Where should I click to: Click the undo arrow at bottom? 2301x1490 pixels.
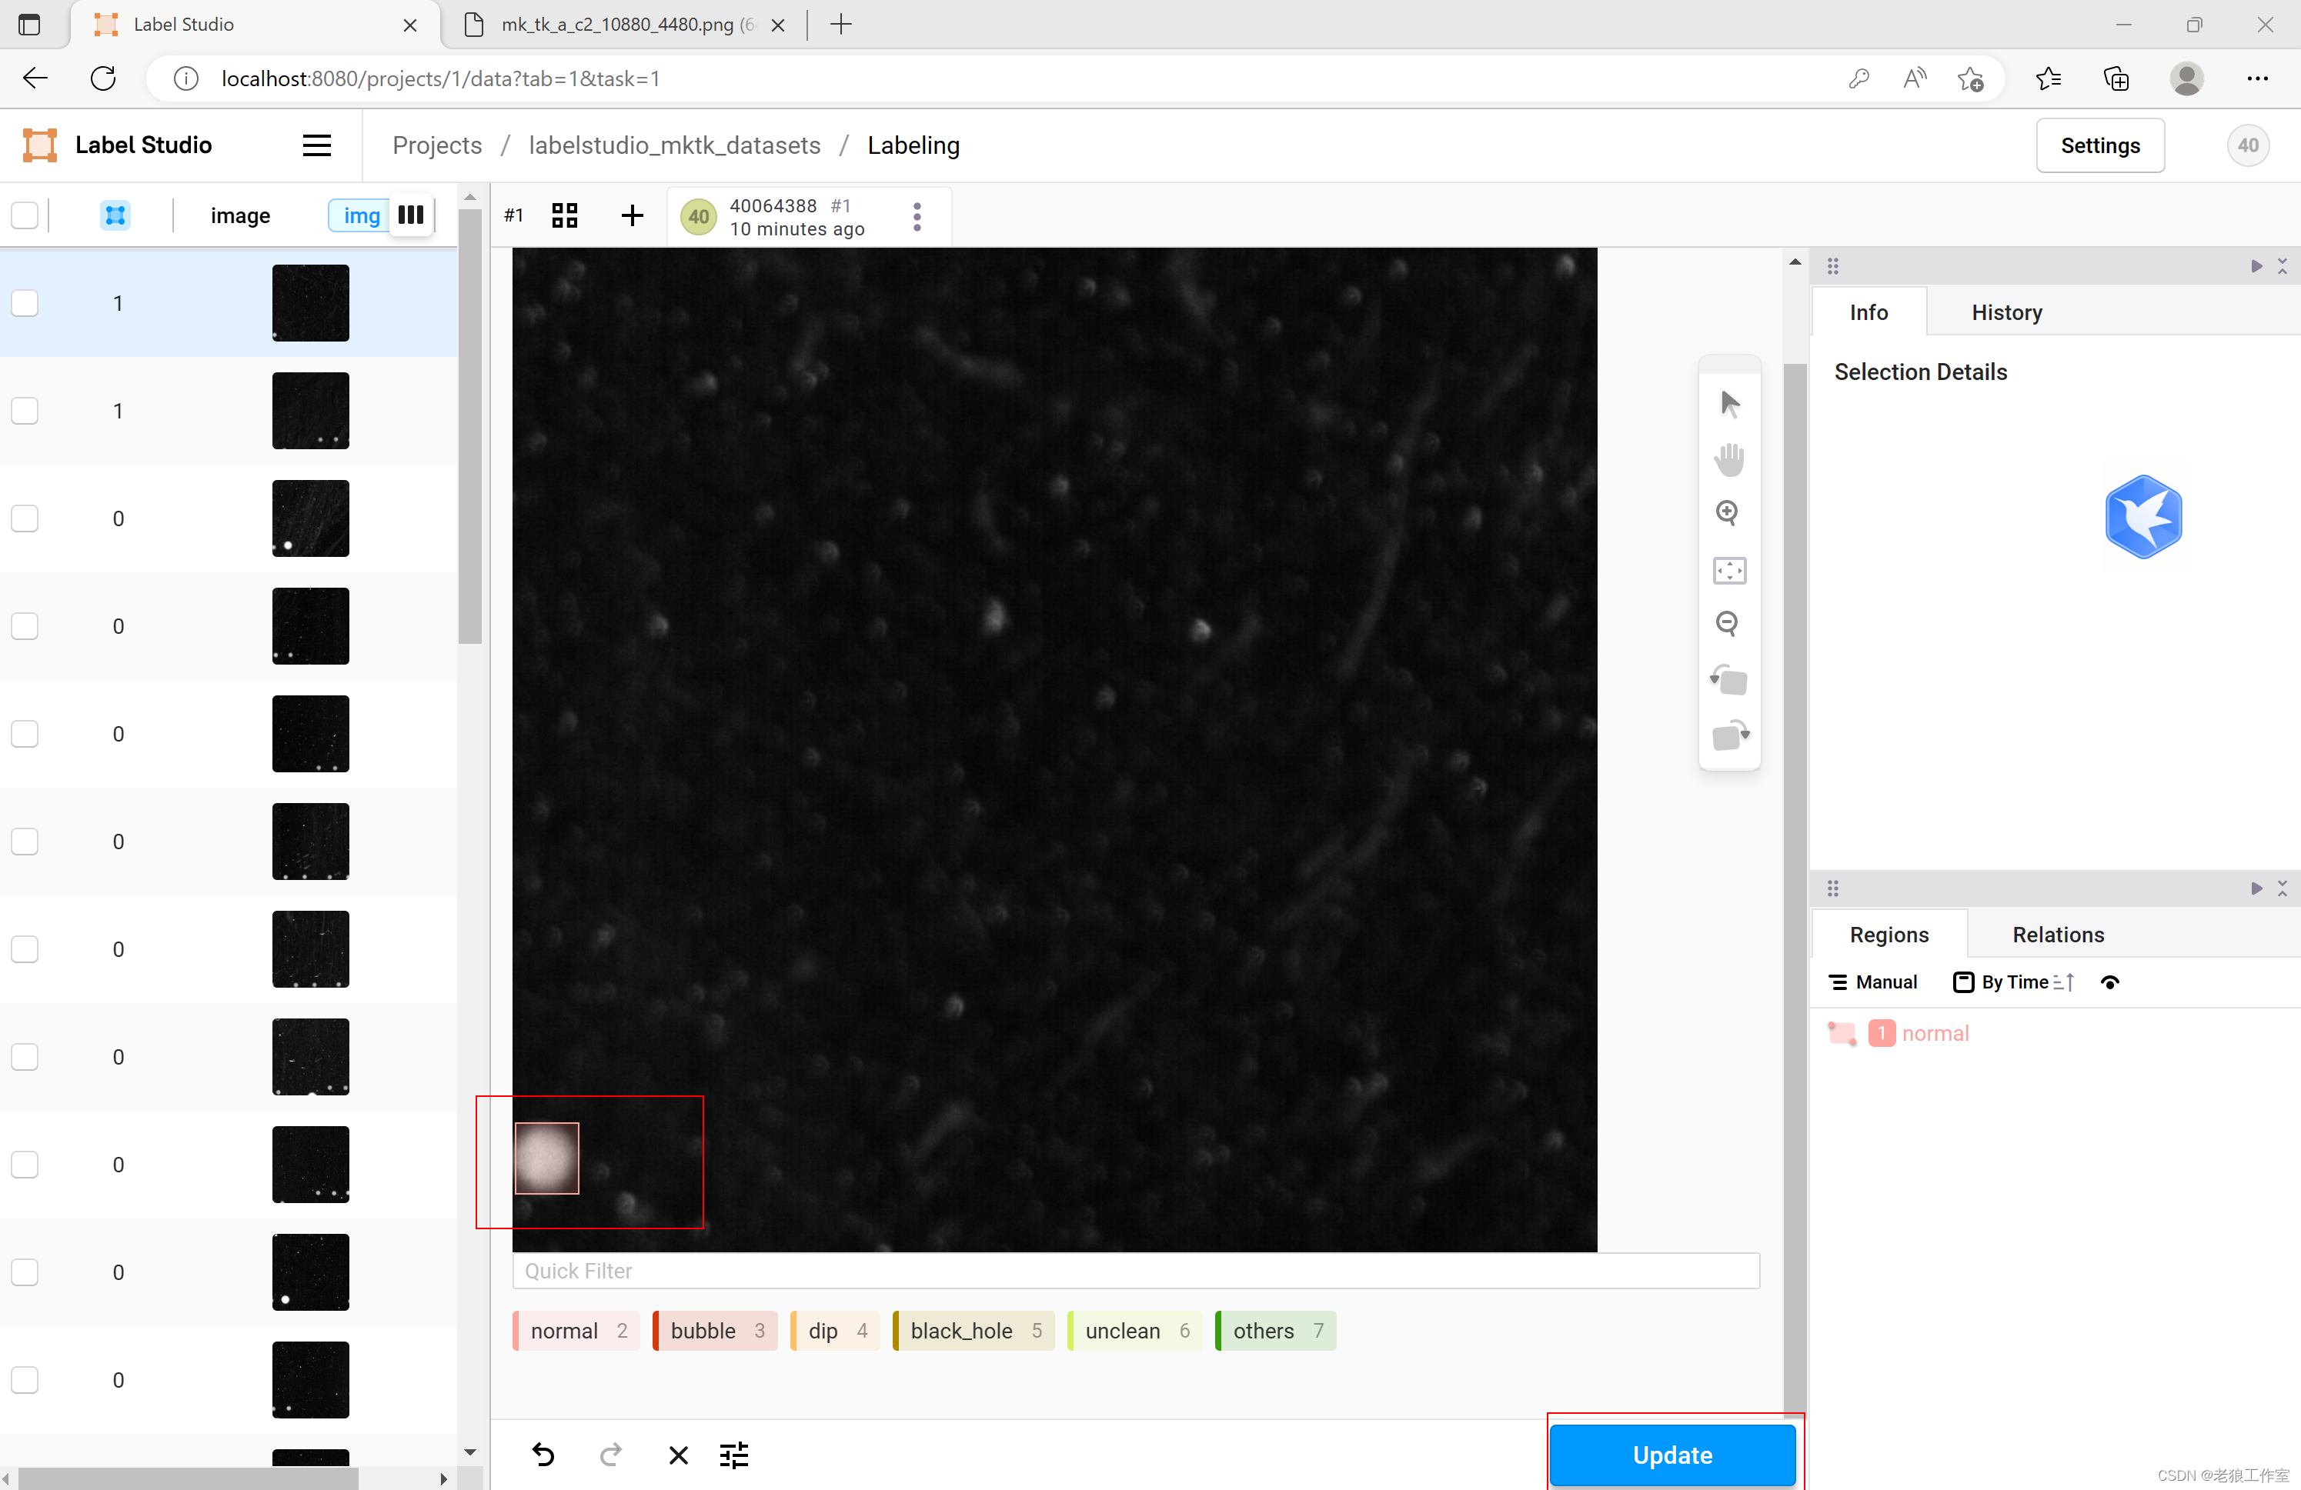(x=543, y=1455)
